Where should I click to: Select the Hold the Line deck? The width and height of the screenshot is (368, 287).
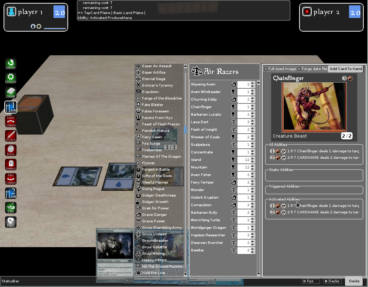point(154,273)
